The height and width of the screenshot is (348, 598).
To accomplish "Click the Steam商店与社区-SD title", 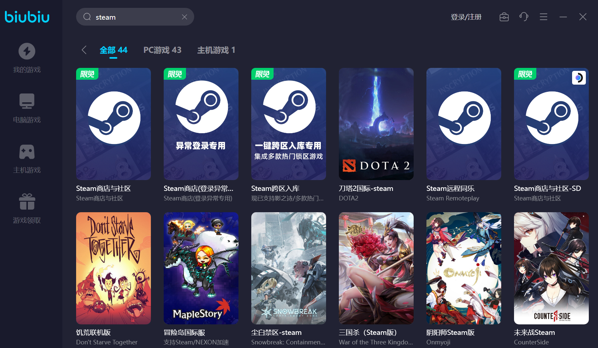I will point(547,189).
